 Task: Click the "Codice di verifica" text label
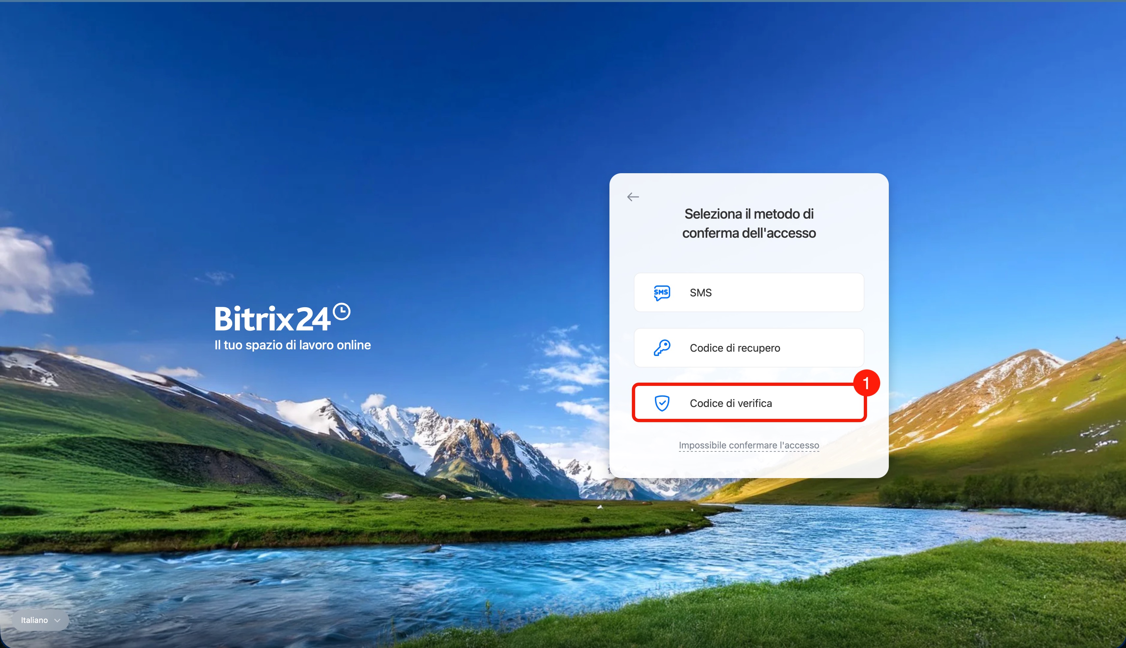point(731,403)
